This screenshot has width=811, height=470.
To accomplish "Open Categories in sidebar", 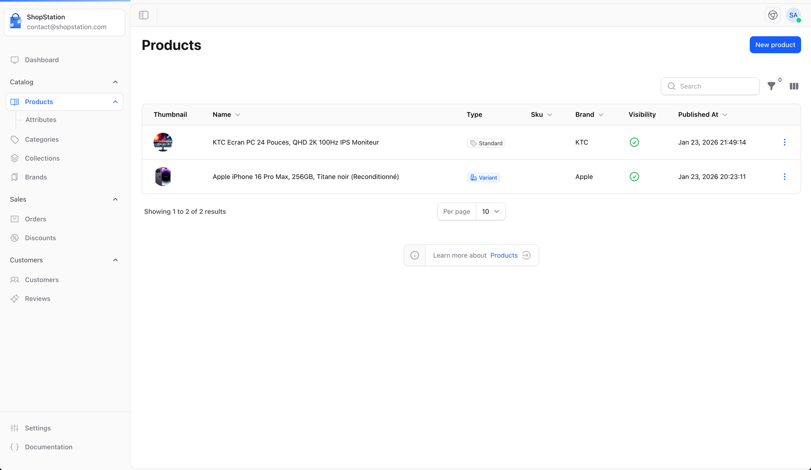I will (x=64, y=139).
